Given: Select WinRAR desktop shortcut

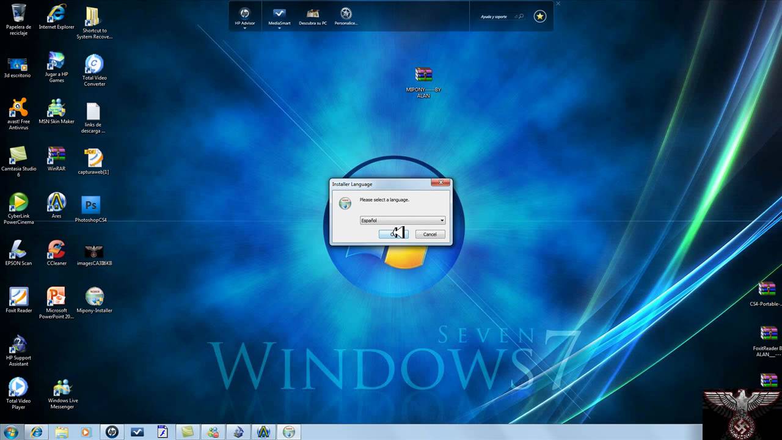Looking at the screenshot, I should point(56,158).
